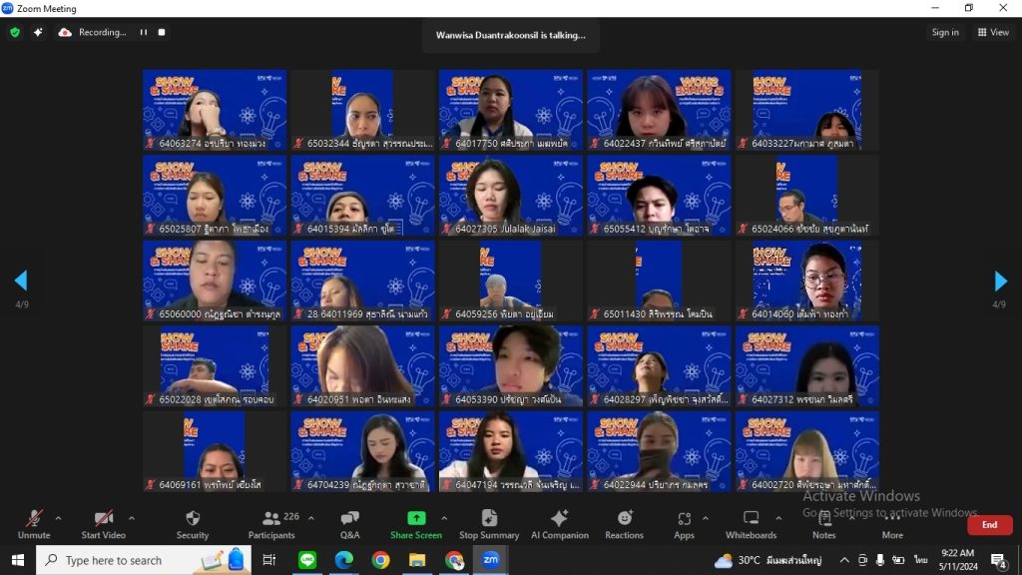The image size is (1022, 575).
Task: Open Microsoft Edge from the taskbar
Action: pyautogui.click(x=344, y=560)
